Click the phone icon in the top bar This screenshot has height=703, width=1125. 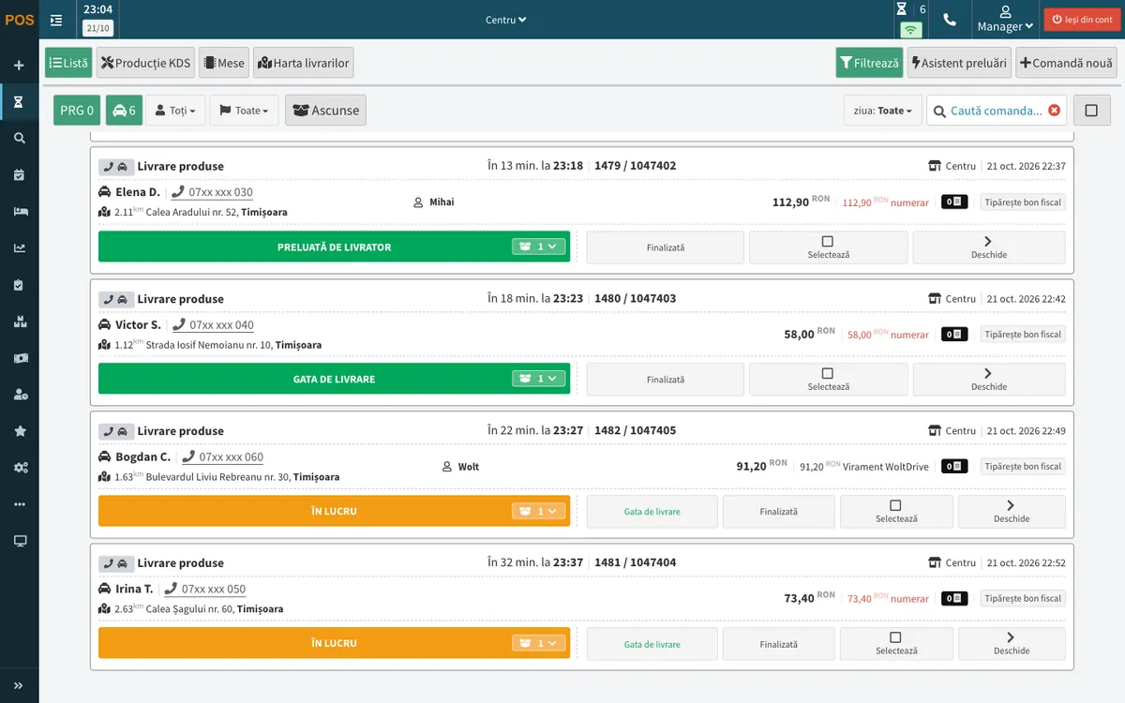[950, 20]
